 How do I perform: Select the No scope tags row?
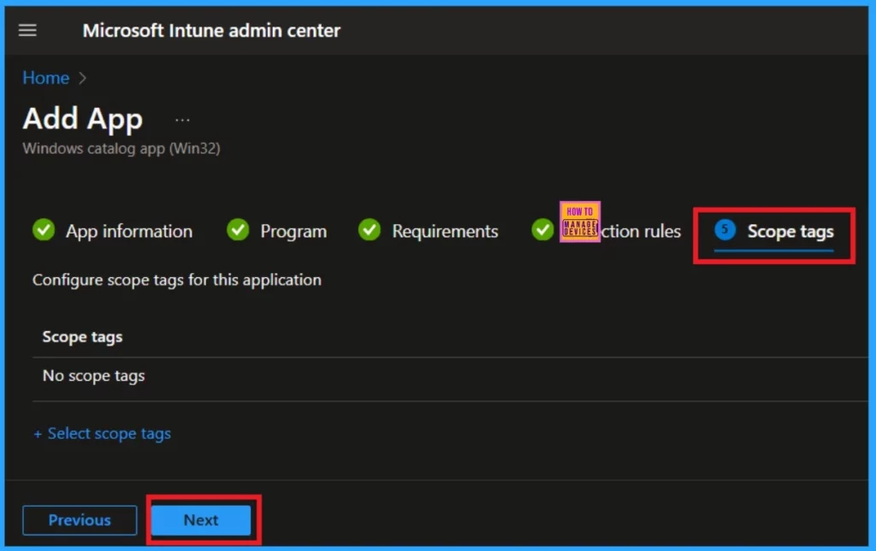[x=450, y=378]
